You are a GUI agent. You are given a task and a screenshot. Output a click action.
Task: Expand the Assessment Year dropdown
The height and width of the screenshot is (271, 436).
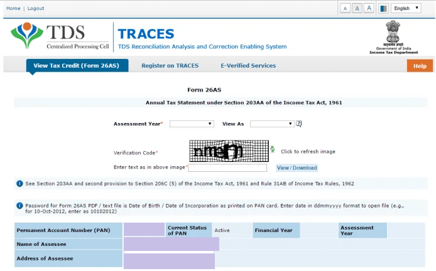tap(192, 124)
